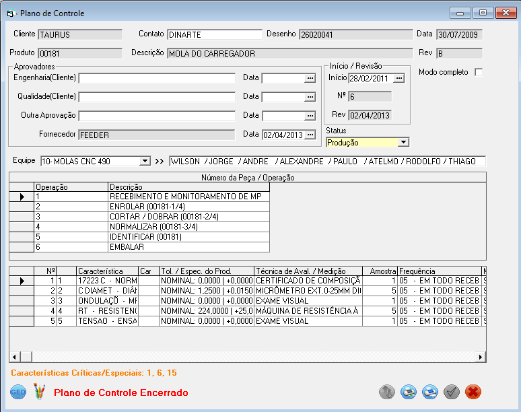Click the red X cancel icon
Image resolution: width=521 pixels, height=412 pixels.
473,392
